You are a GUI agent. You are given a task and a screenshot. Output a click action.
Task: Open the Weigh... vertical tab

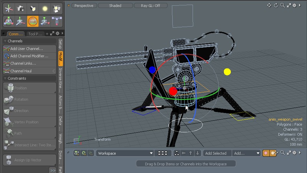click(x=61, y=141)
